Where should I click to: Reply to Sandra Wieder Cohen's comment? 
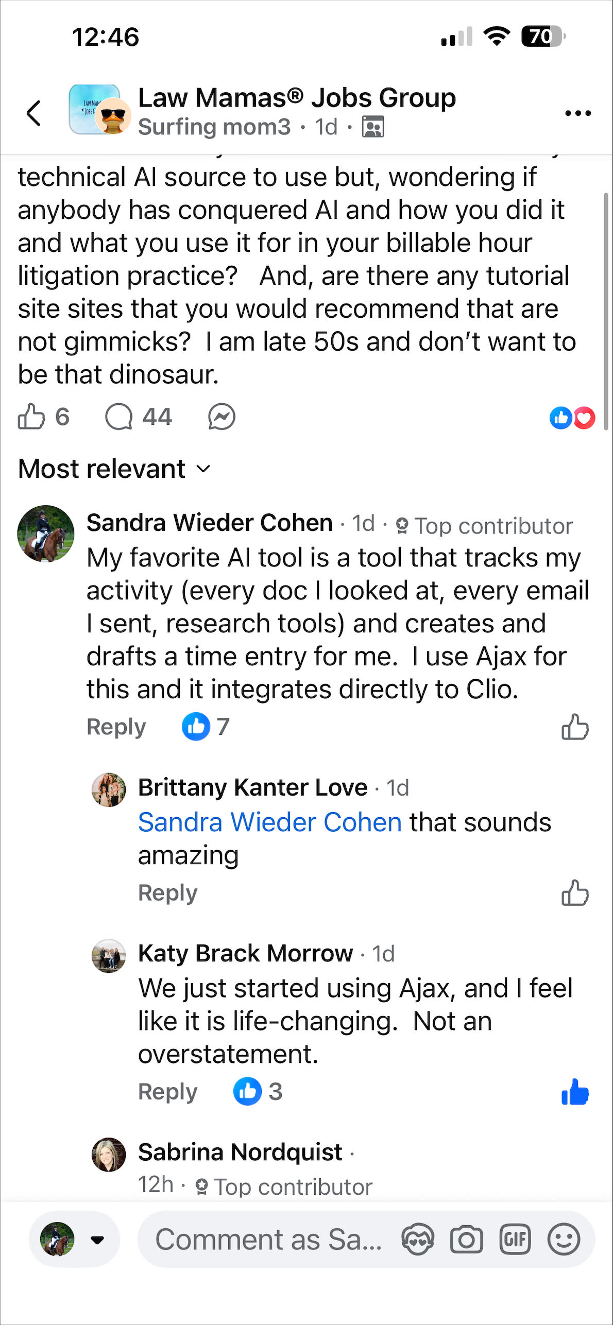tap(116, 727)
